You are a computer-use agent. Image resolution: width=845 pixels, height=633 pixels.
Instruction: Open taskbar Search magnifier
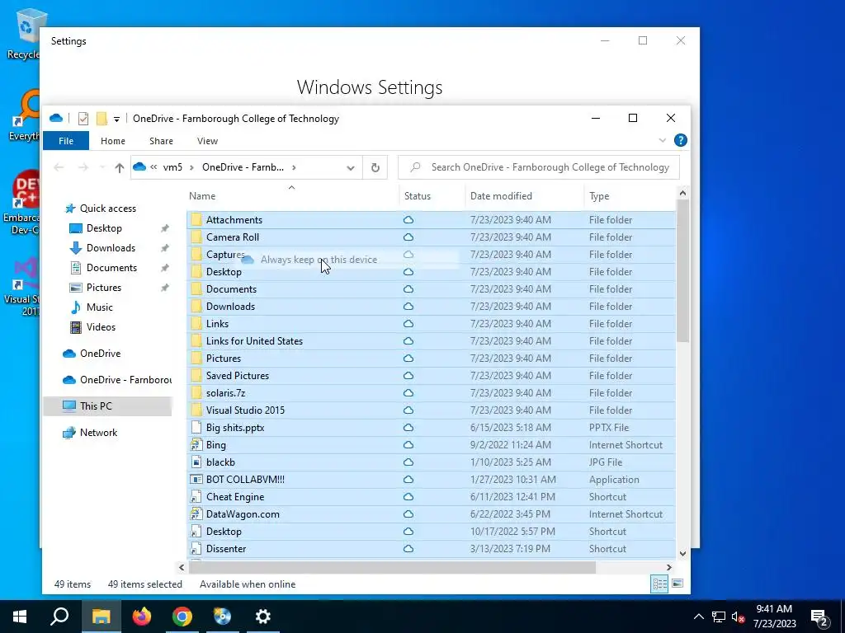[x=59, y=617]
